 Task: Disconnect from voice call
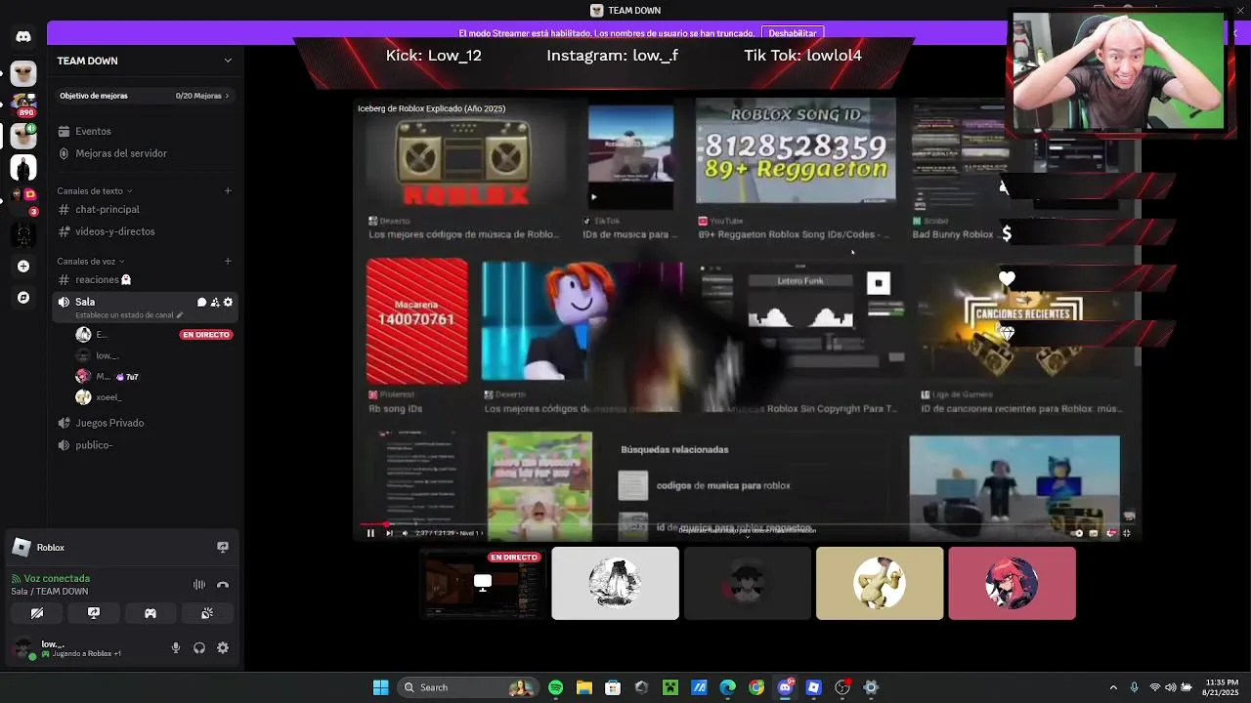click(x=223, y=585)
